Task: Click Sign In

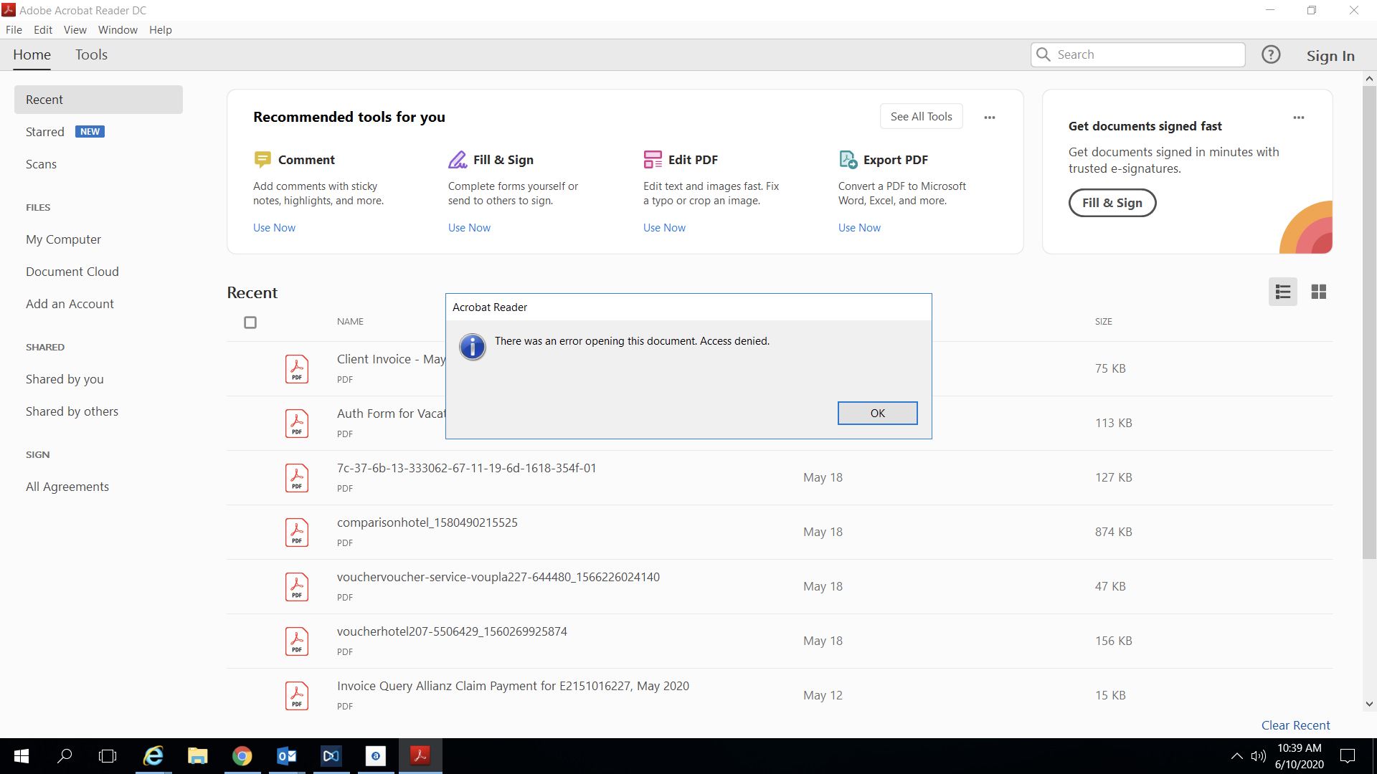Action: point(1330,55)
